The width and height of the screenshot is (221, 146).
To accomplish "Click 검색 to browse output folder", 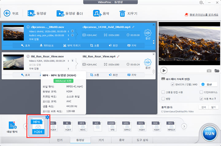I will coord(204,107).
